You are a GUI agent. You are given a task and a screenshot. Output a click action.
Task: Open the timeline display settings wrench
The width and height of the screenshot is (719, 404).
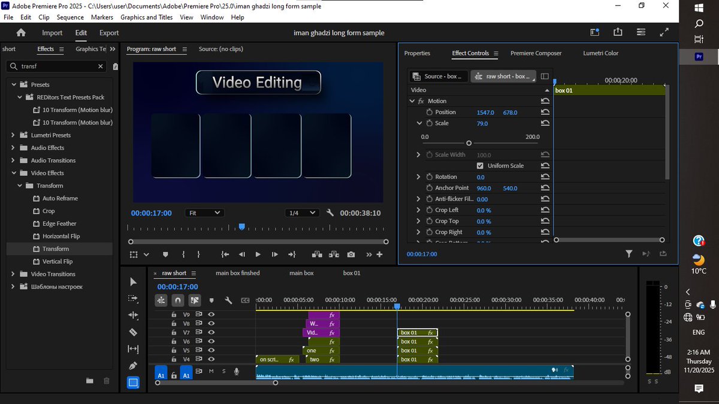(229, 300)
